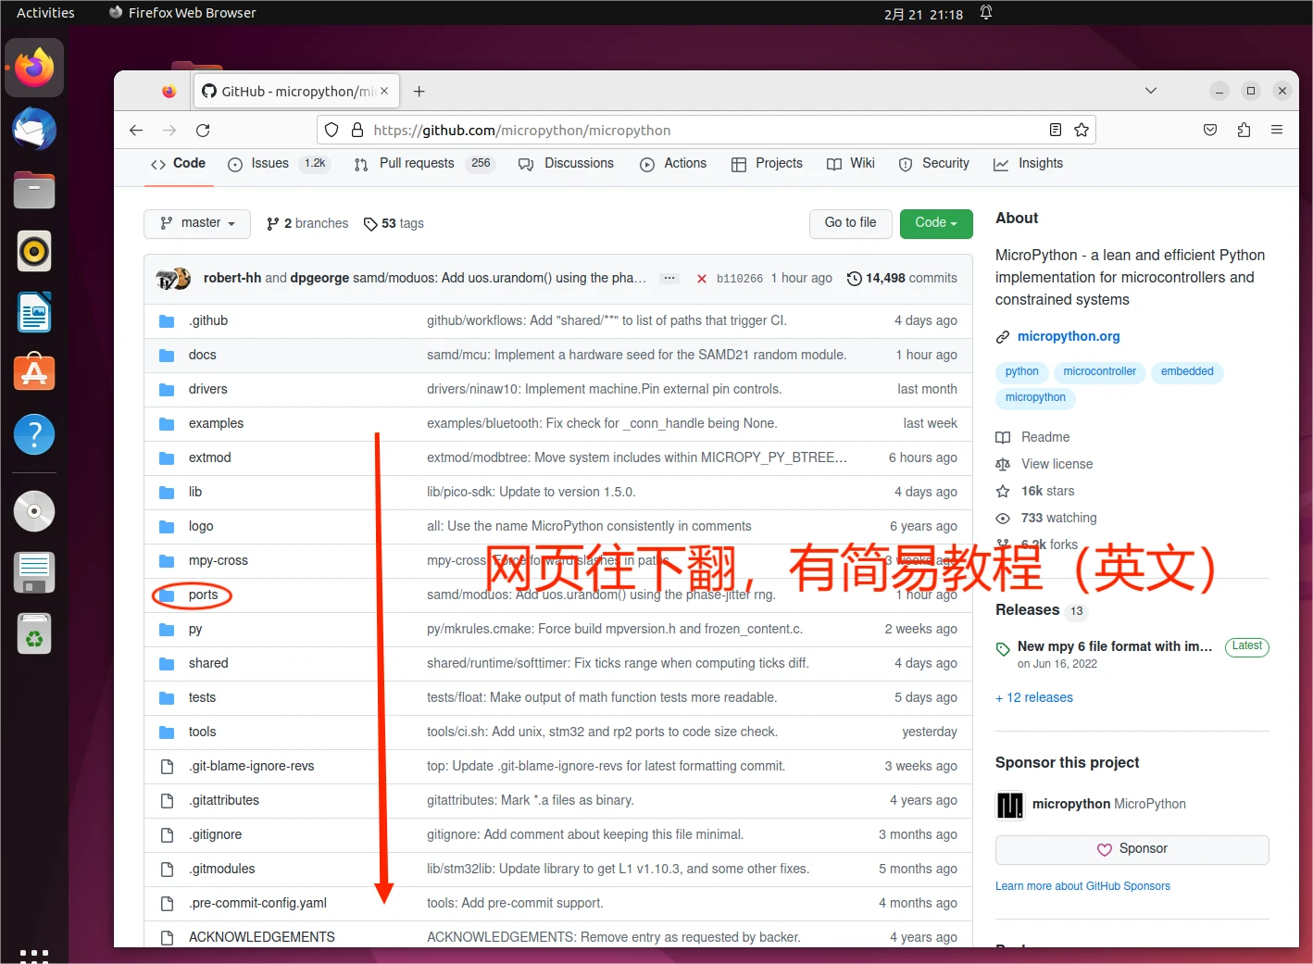1313x964 pixels.
Task: Toggle reader view icon in address bar
Action: click(x=1055, y=130)
